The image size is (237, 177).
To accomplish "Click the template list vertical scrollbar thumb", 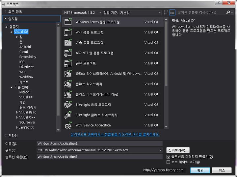I will tap(166, 54).
